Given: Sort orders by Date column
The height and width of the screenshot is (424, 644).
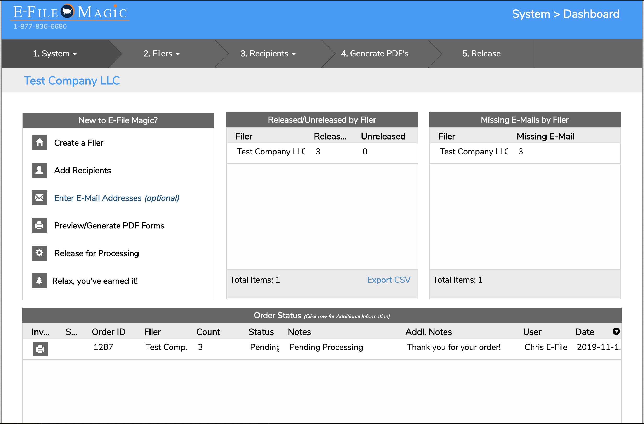Looking at the screenshot, I should (585, 331).
